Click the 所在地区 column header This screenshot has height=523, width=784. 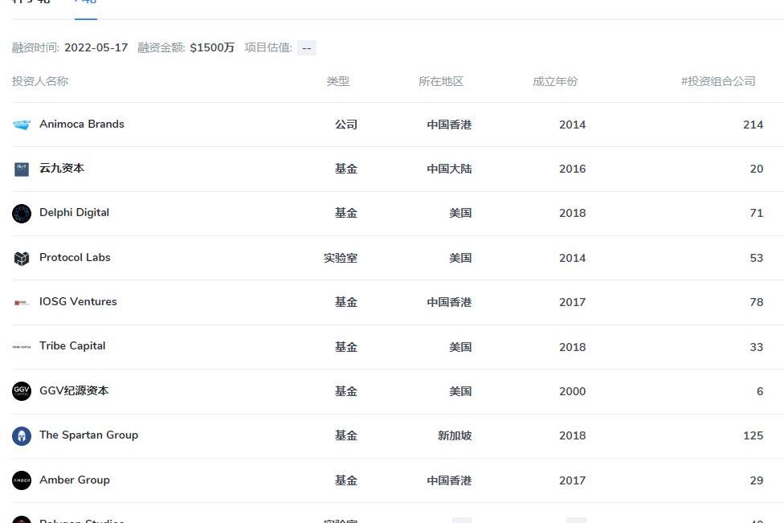point(441,81)
